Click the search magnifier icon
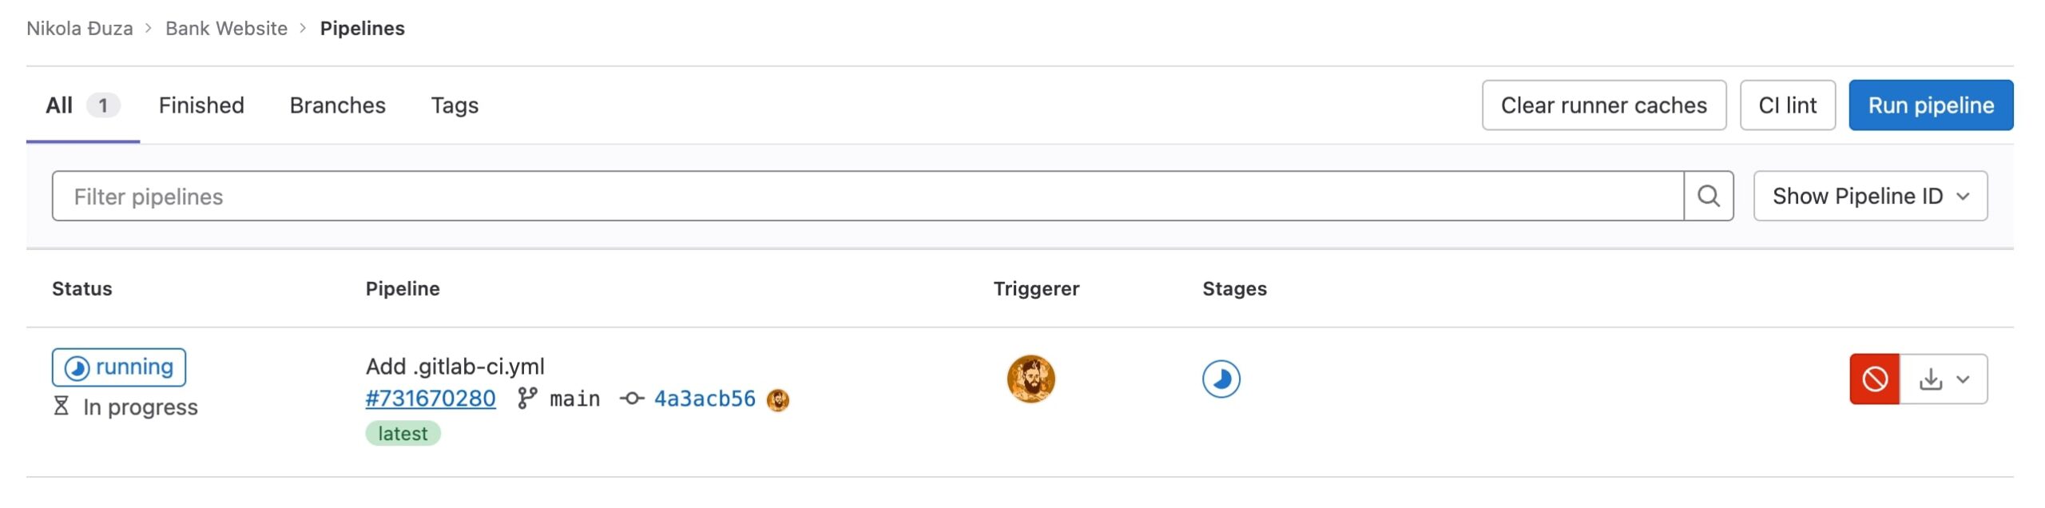The width and height of the screenshot is (2045, 508). pyautogui.click(x=1708, y=196)
